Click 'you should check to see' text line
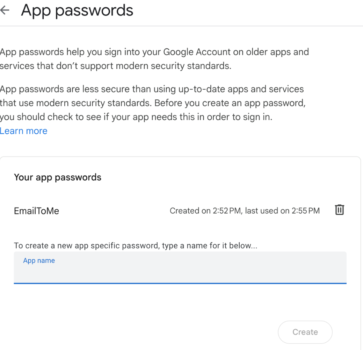 click(x=136, y=117)
